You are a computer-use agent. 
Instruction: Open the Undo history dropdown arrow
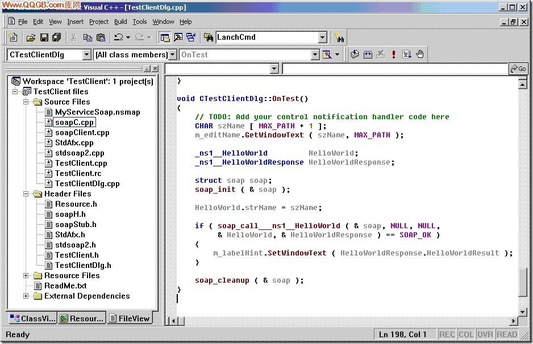coord(128,37)
